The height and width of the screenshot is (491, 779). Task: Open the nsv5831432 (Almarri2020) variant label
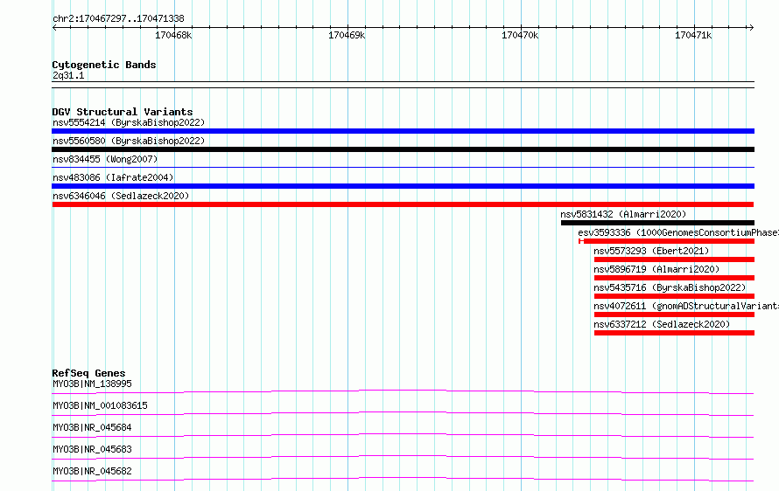coord(623,214)
